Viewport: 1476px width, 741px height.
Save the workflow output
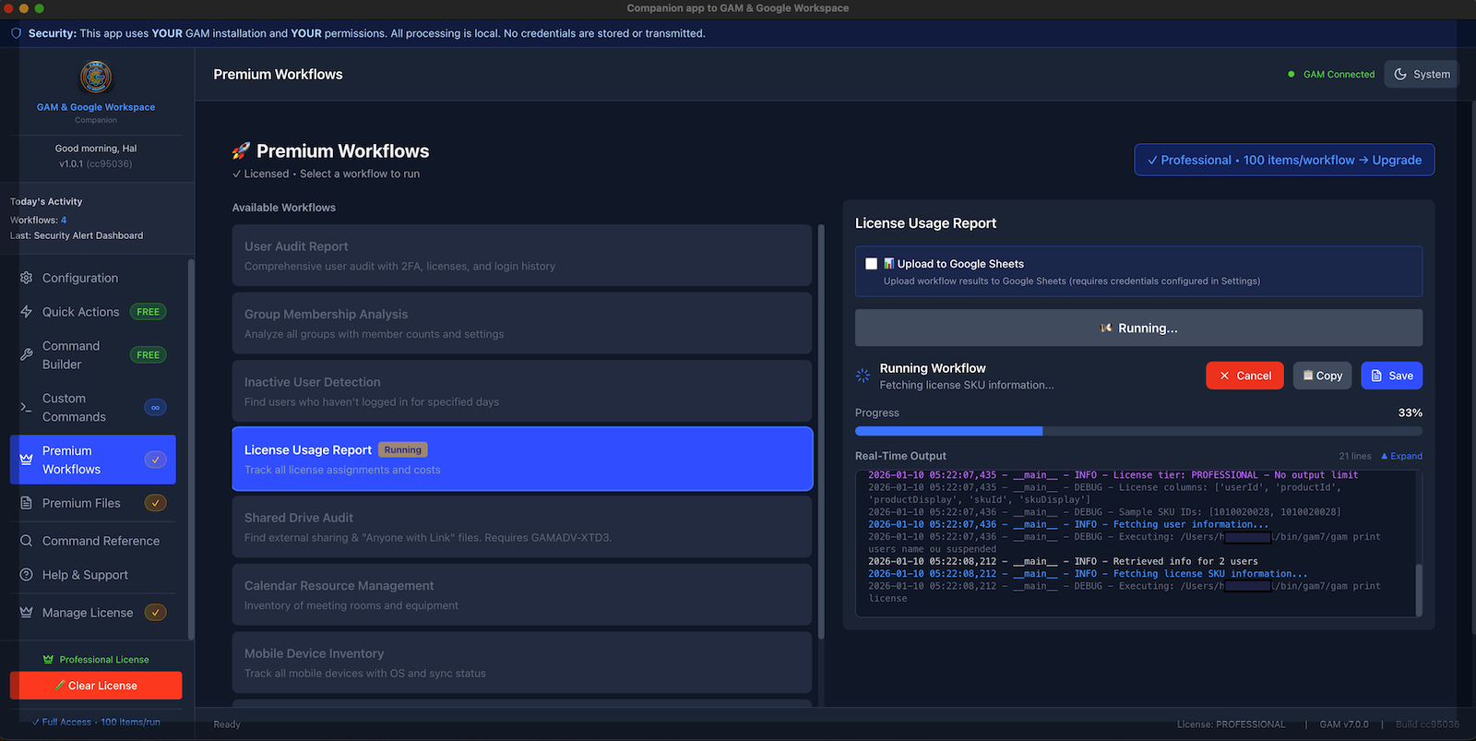1391,376
